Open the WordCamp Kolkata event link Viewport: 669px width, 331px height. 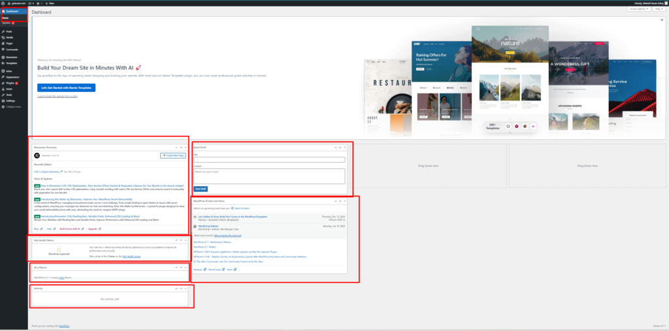[x=208, y=226]
